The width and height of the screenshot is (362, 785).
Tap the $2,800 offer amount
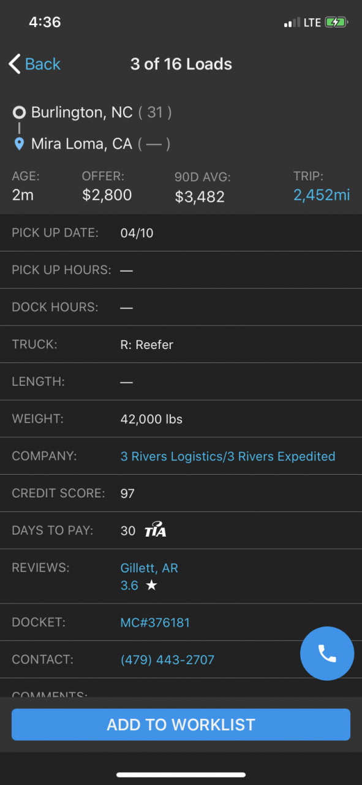click(107, 195)
